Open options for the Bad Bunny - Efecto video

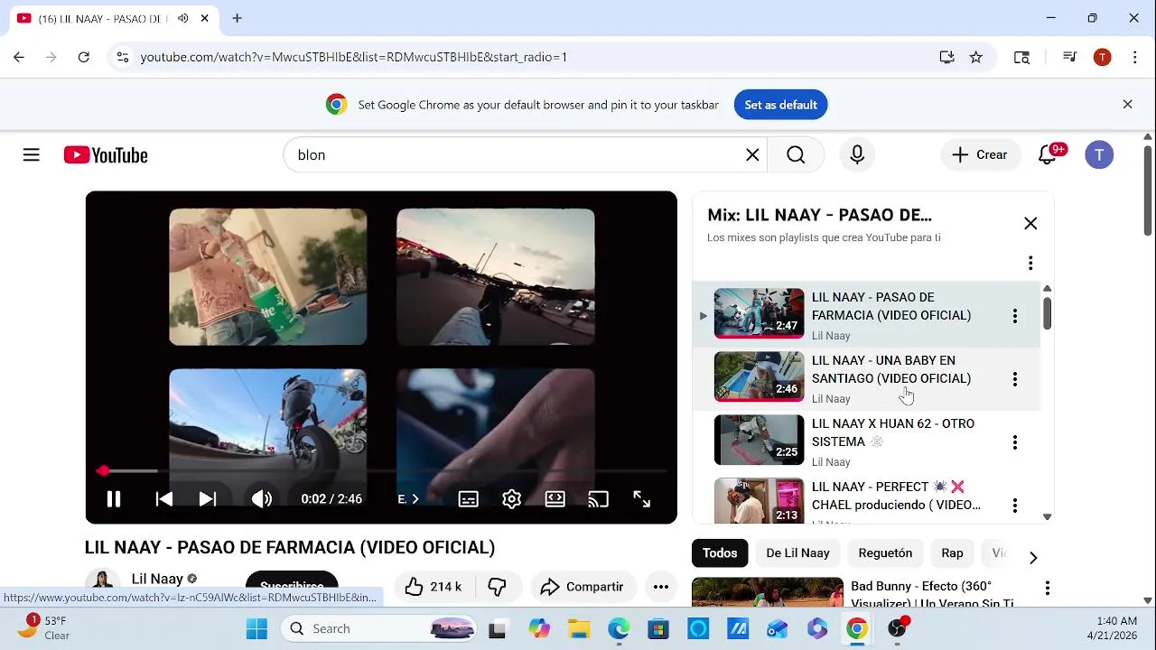point(1048,589)
